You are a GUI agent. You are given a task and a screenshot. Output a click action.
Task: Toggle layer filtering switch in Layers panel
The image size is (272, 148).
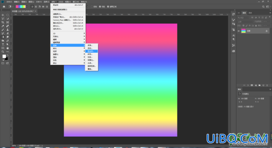click(270, 17)
